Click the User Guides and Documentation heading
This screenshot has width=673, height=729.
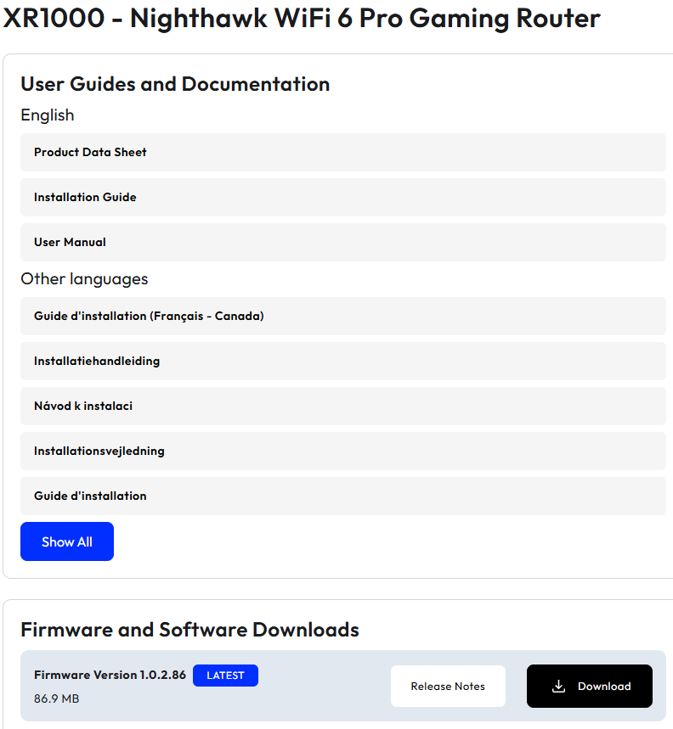point(175,85)
